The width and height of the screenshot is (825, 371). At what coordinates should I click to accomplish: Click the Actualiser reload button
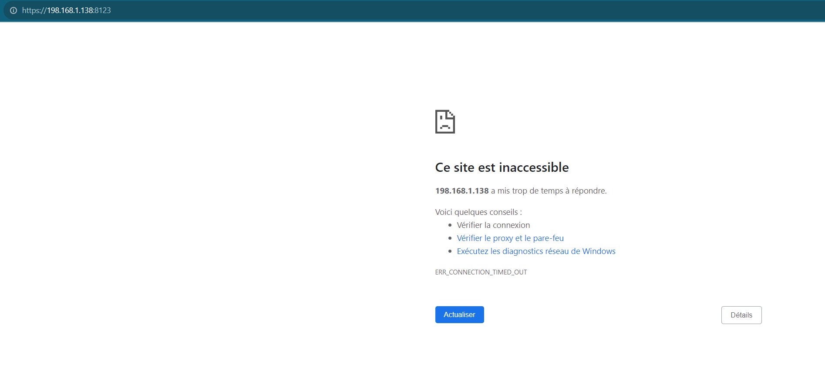(x=459, y=314)
